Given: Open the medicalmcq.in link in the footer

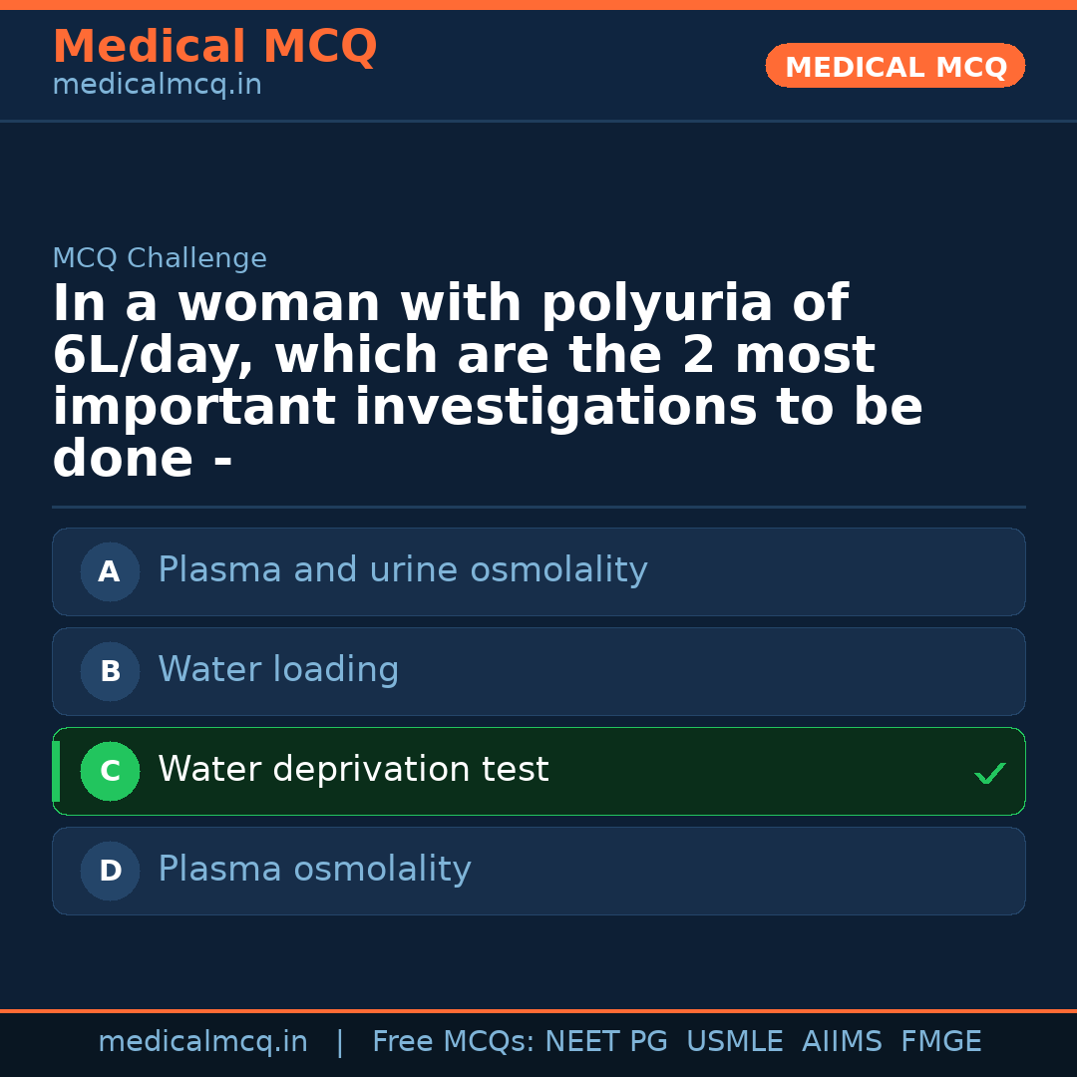Looking at the screenshot, I should [202, 1042].
